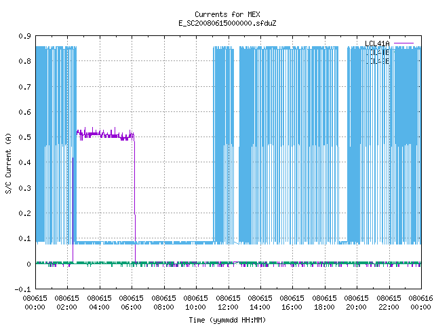Click the purple LCL41A legend line sample

click(x=403, y=43)
